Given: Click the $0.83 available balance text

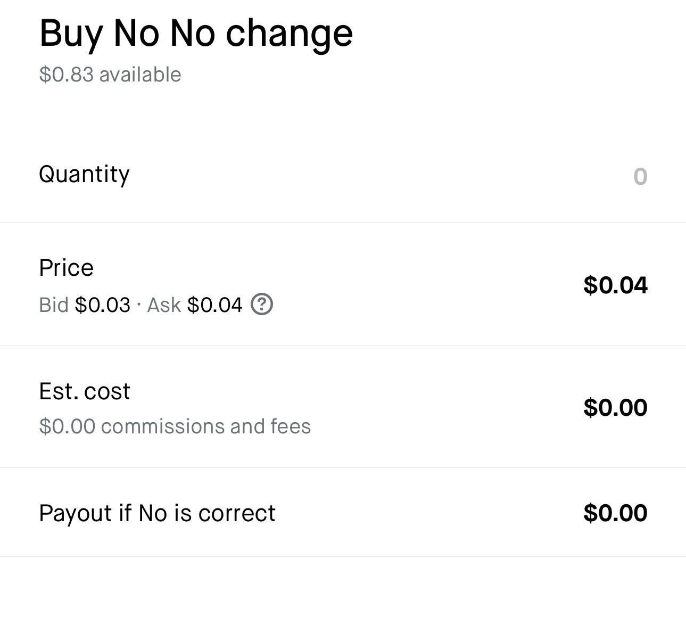Looking at the screenshot, I should click(110, 75).
